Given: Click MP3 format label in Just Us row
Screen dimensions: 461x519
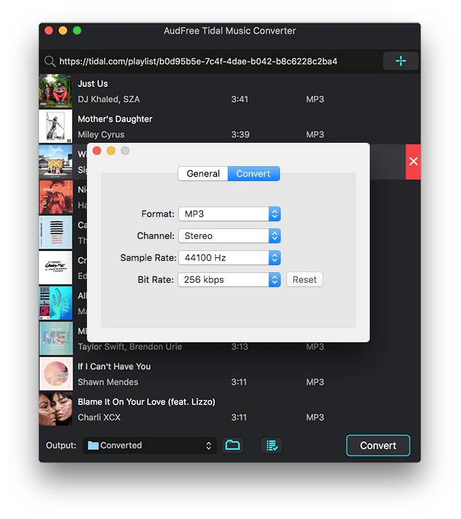Looking at the screenshot, I should pos(315,99).
